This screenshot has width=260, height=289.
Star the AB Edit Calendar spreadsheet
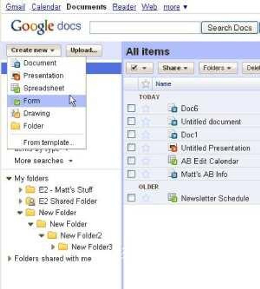146,161
